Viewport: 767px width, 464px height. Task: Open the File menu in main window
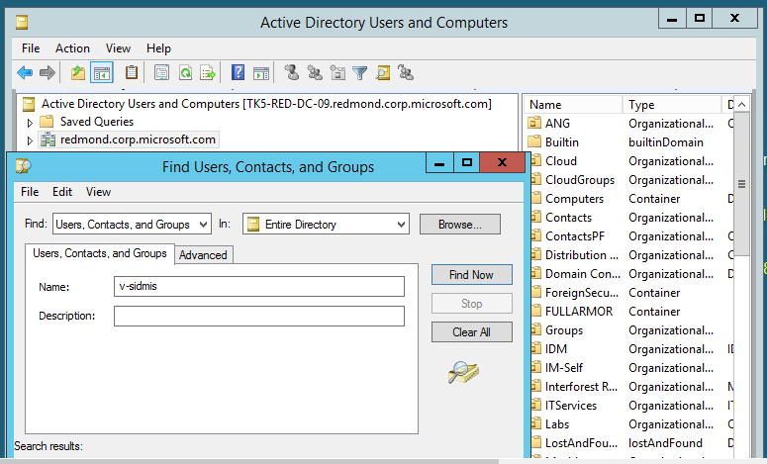31,48
